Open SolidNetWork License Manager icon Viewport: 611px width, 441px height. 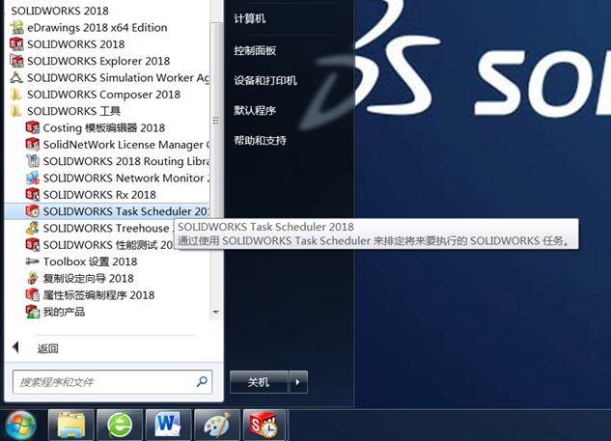click(x=33, y=145)
